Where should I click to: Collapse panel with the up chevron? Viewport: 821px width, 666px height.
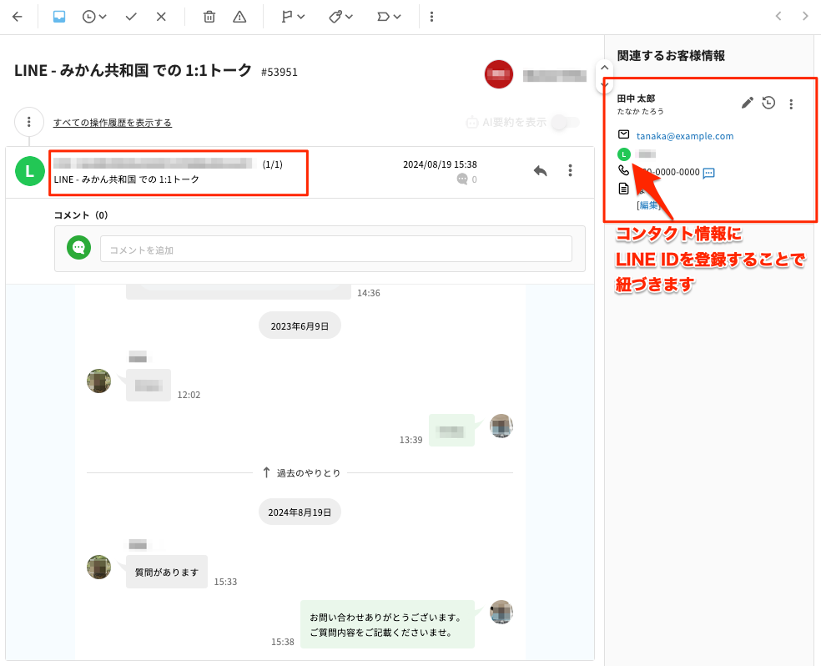coord(604,68)
